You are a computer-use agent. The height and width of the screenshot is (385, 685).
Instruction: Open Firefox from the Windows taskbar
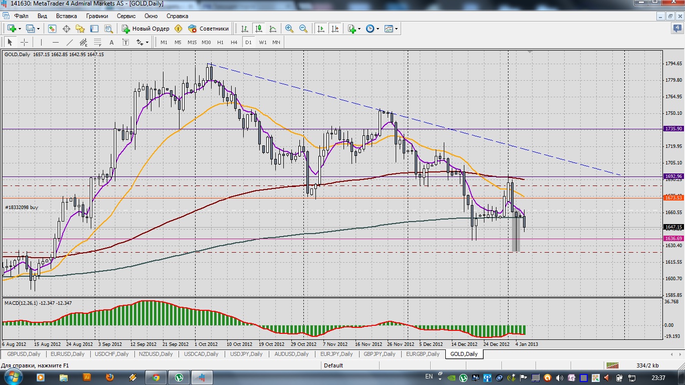tap(110, 377)
